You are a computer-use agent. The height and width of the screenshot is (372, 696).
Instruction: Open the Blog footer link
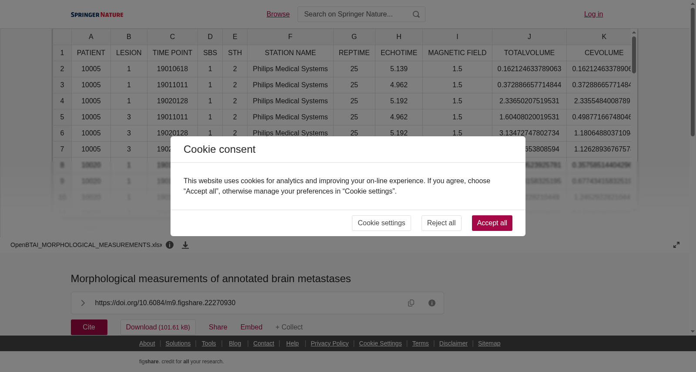pyautogui.click(x=235, y=343)
